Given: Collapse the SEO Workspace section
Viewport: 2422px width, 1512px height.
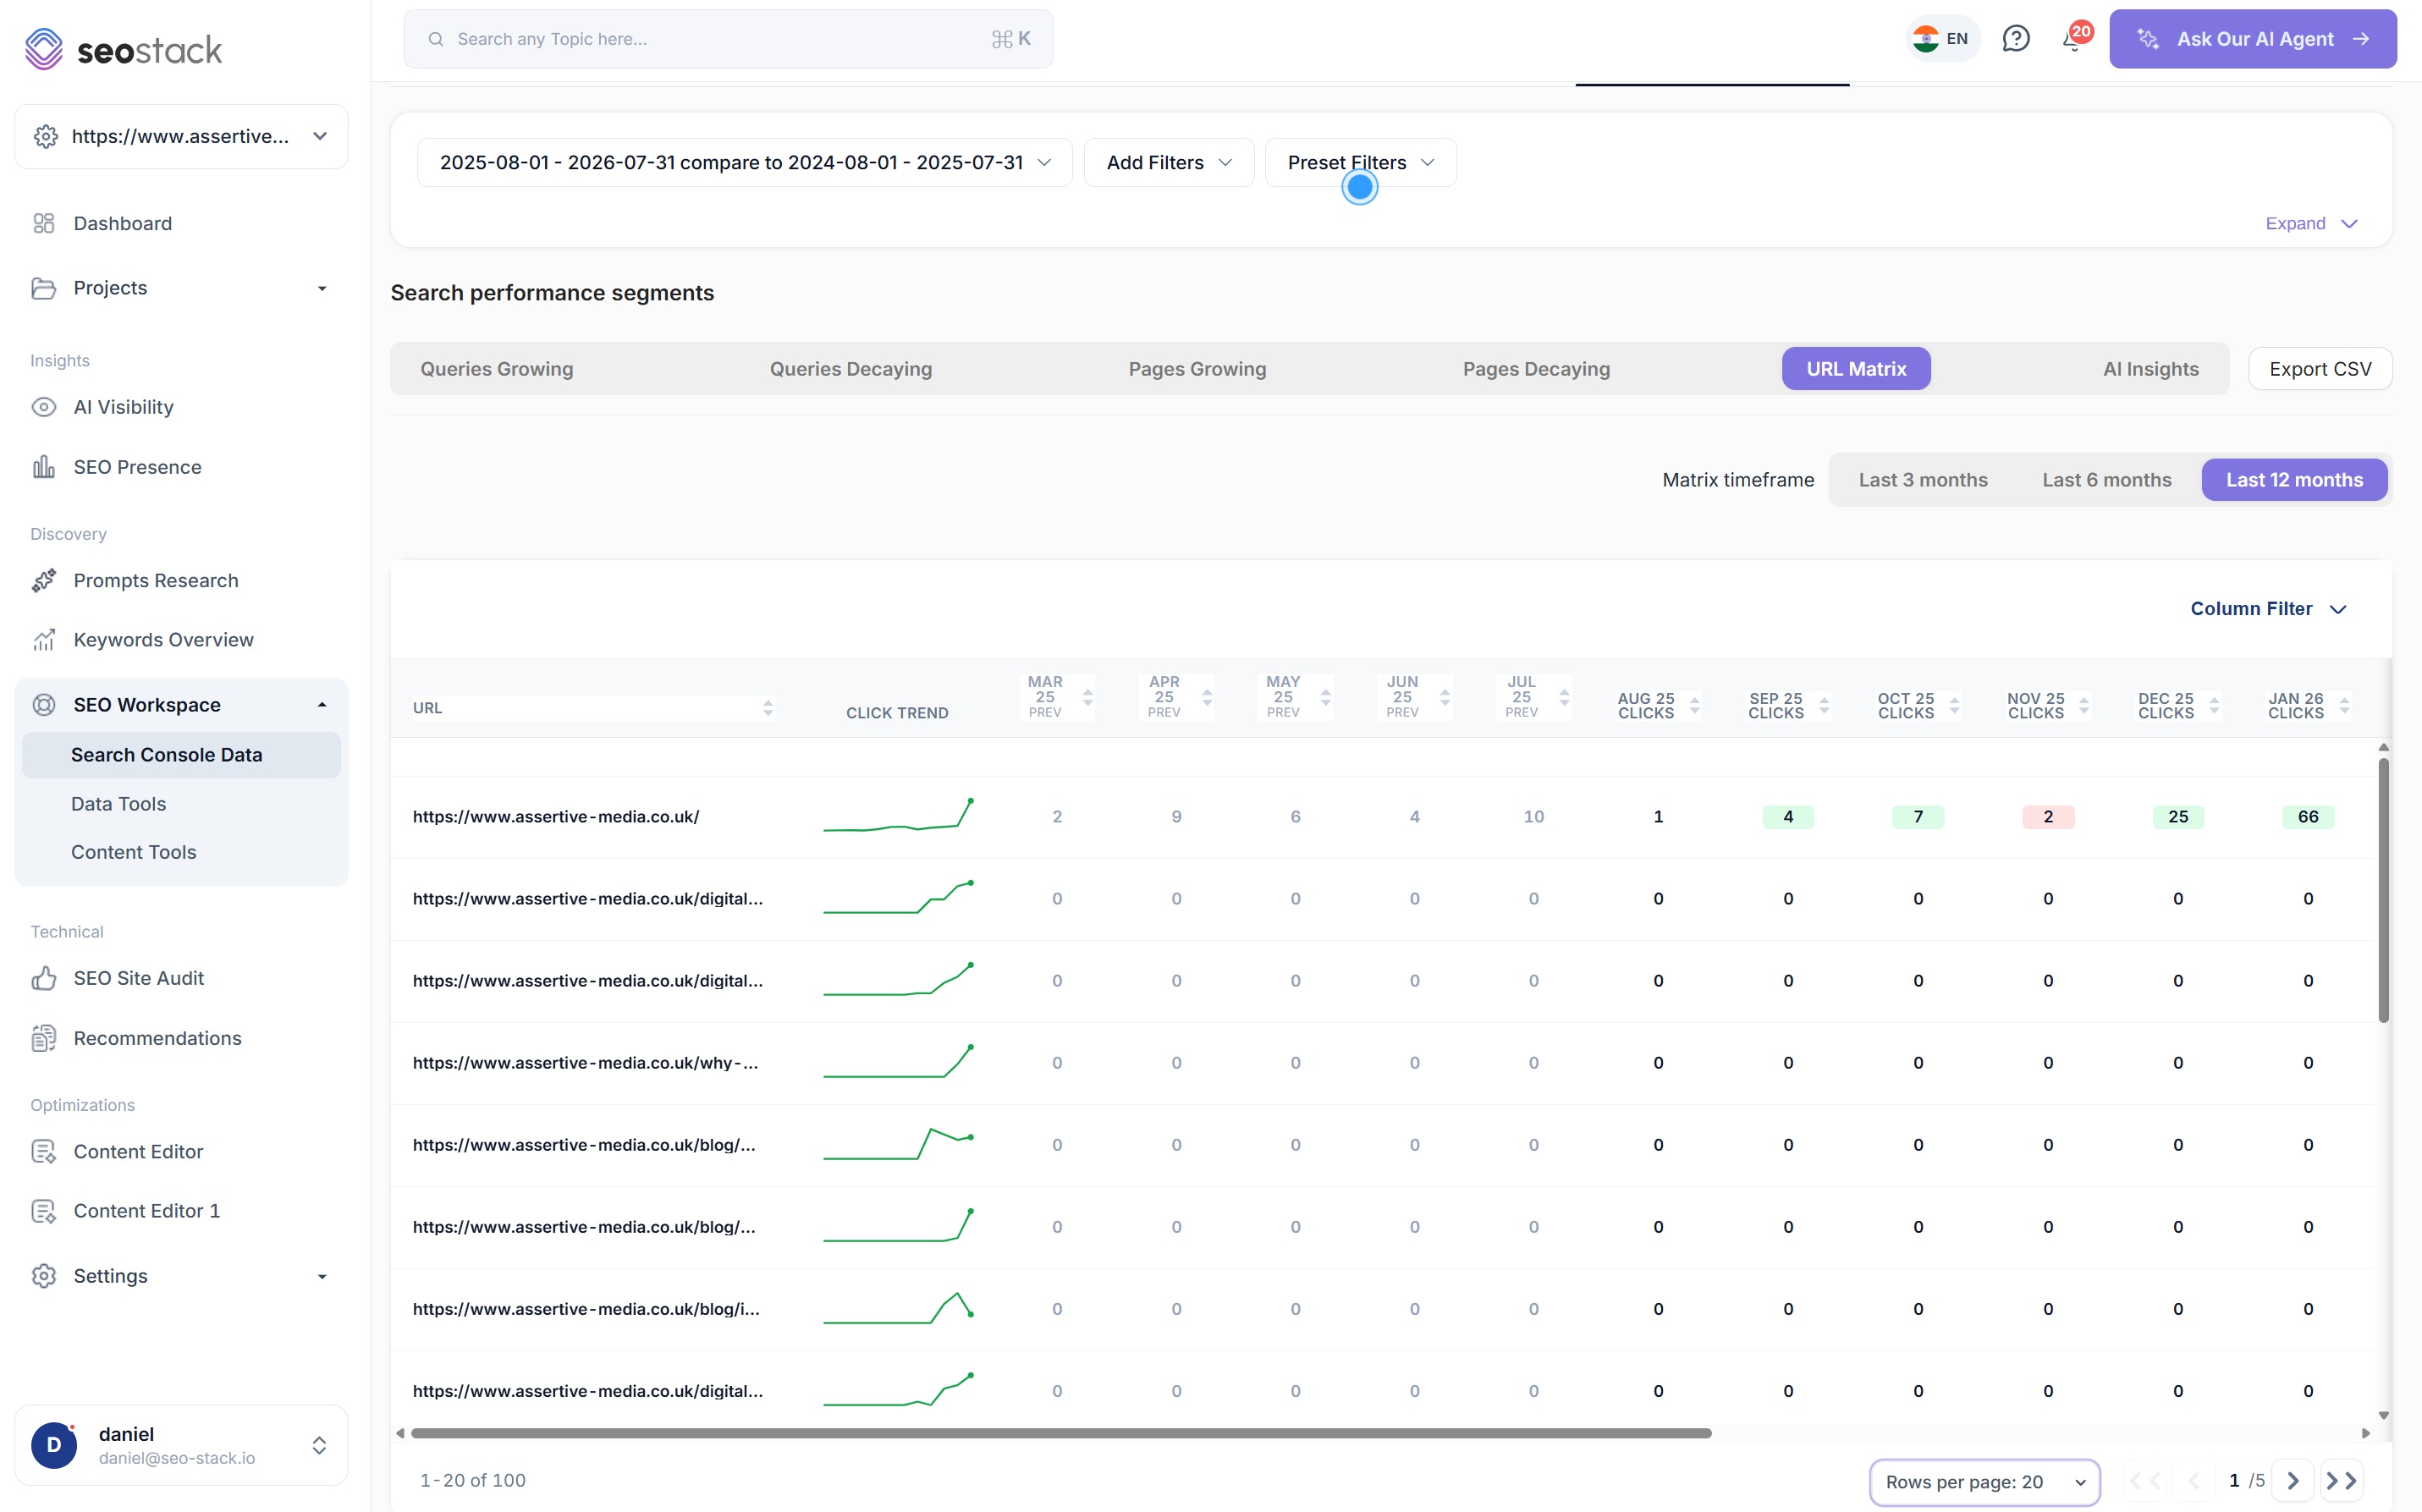Looking at the screenshot, I should click(x=322, y=705).
